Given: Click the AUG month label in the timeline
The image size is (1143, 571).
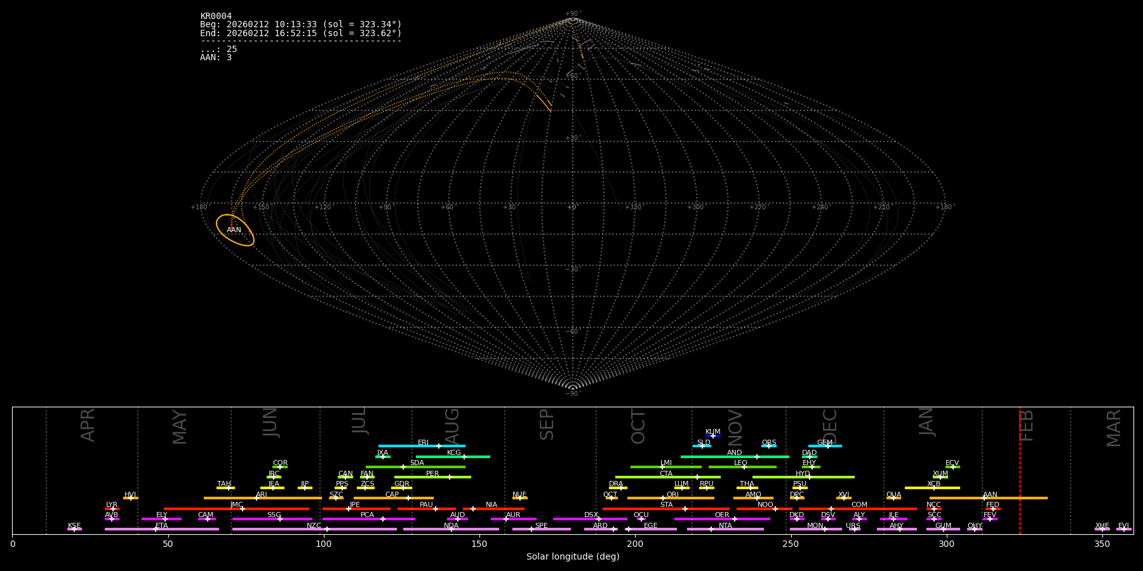Looking at the screenshot, I should [451, 426].
